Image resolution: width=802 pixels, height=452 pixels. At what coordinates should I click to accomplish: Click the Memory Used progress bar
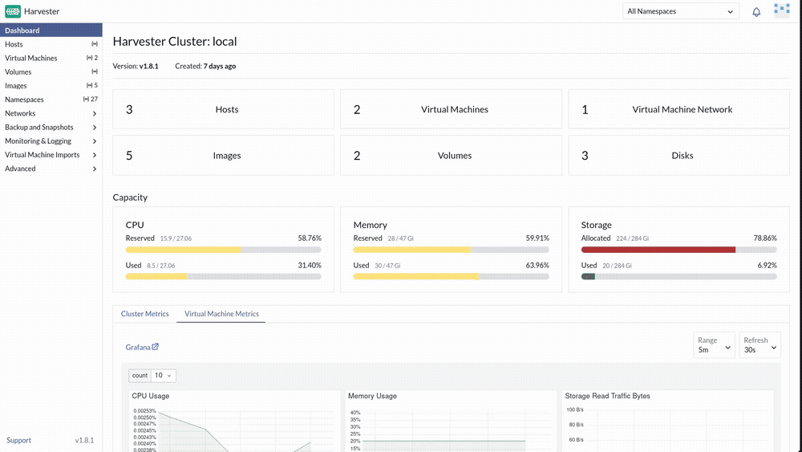coord(451,276)
